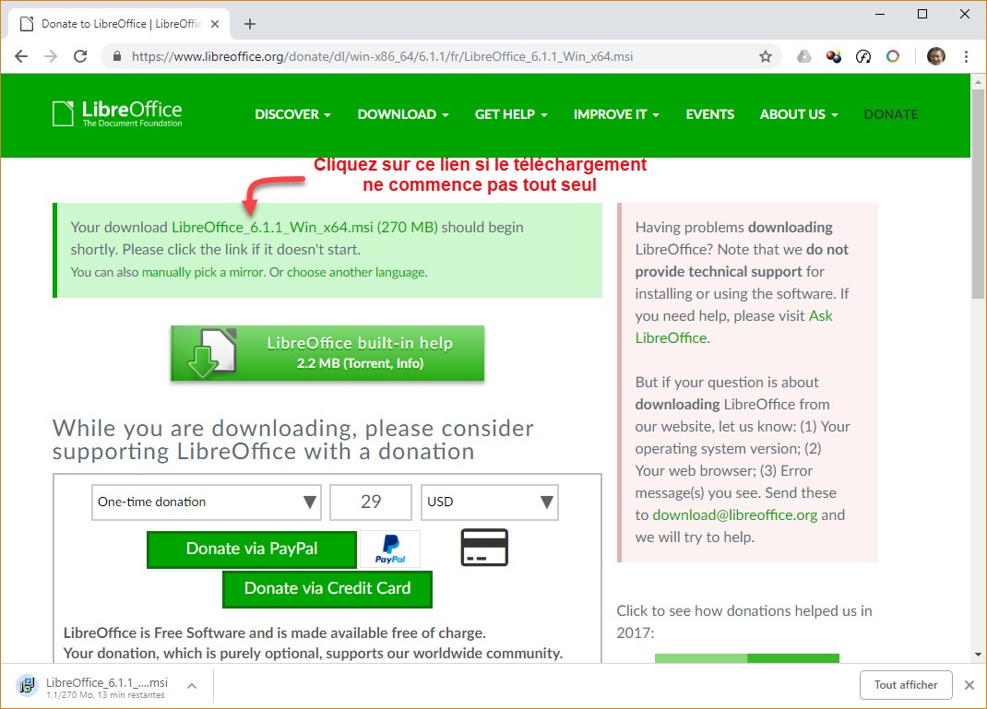Image resolution: width=987 pixels, height=709 pixels.
Task: Open the Google Drive extension icon
Action: tap(803, 56)
